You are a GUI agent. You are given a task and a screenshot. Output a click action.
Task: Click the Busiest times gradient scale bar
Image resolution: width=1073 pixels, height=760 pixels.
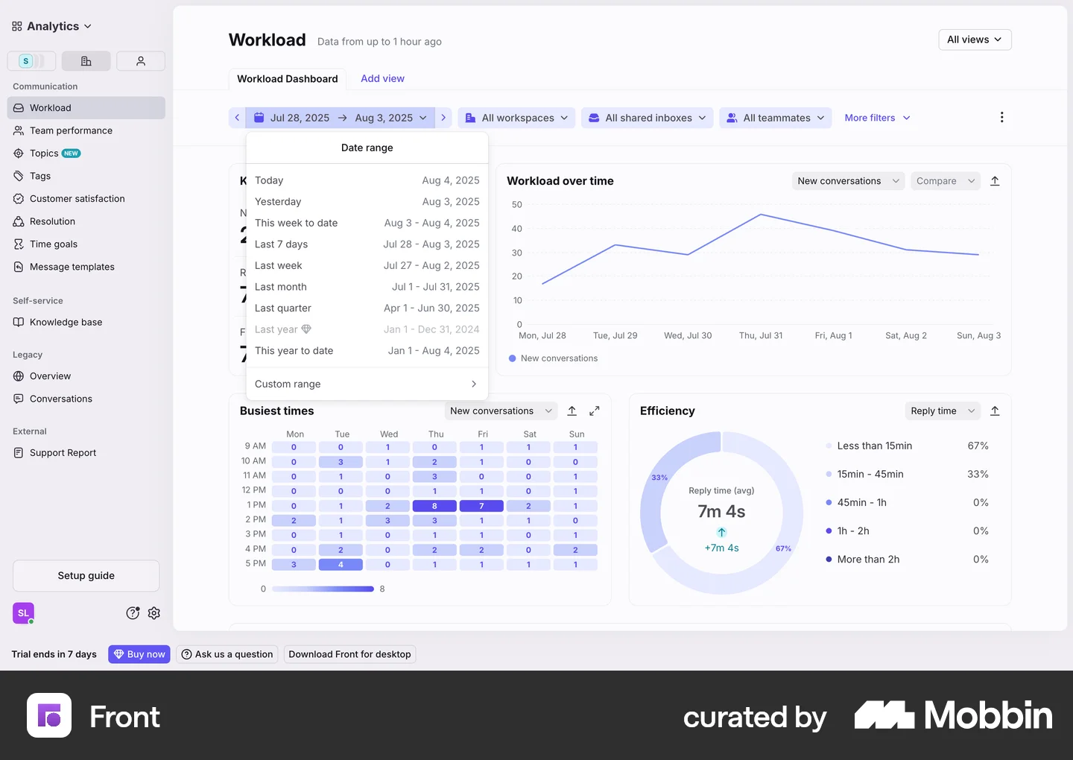point(323,589)
